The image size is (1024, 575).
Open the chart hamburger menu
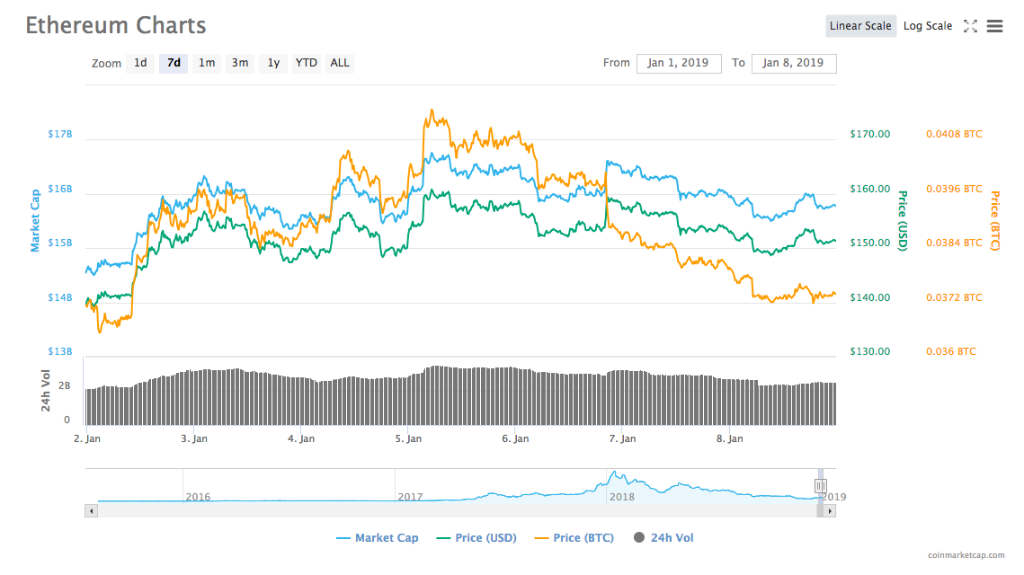(x=994, y=26)
